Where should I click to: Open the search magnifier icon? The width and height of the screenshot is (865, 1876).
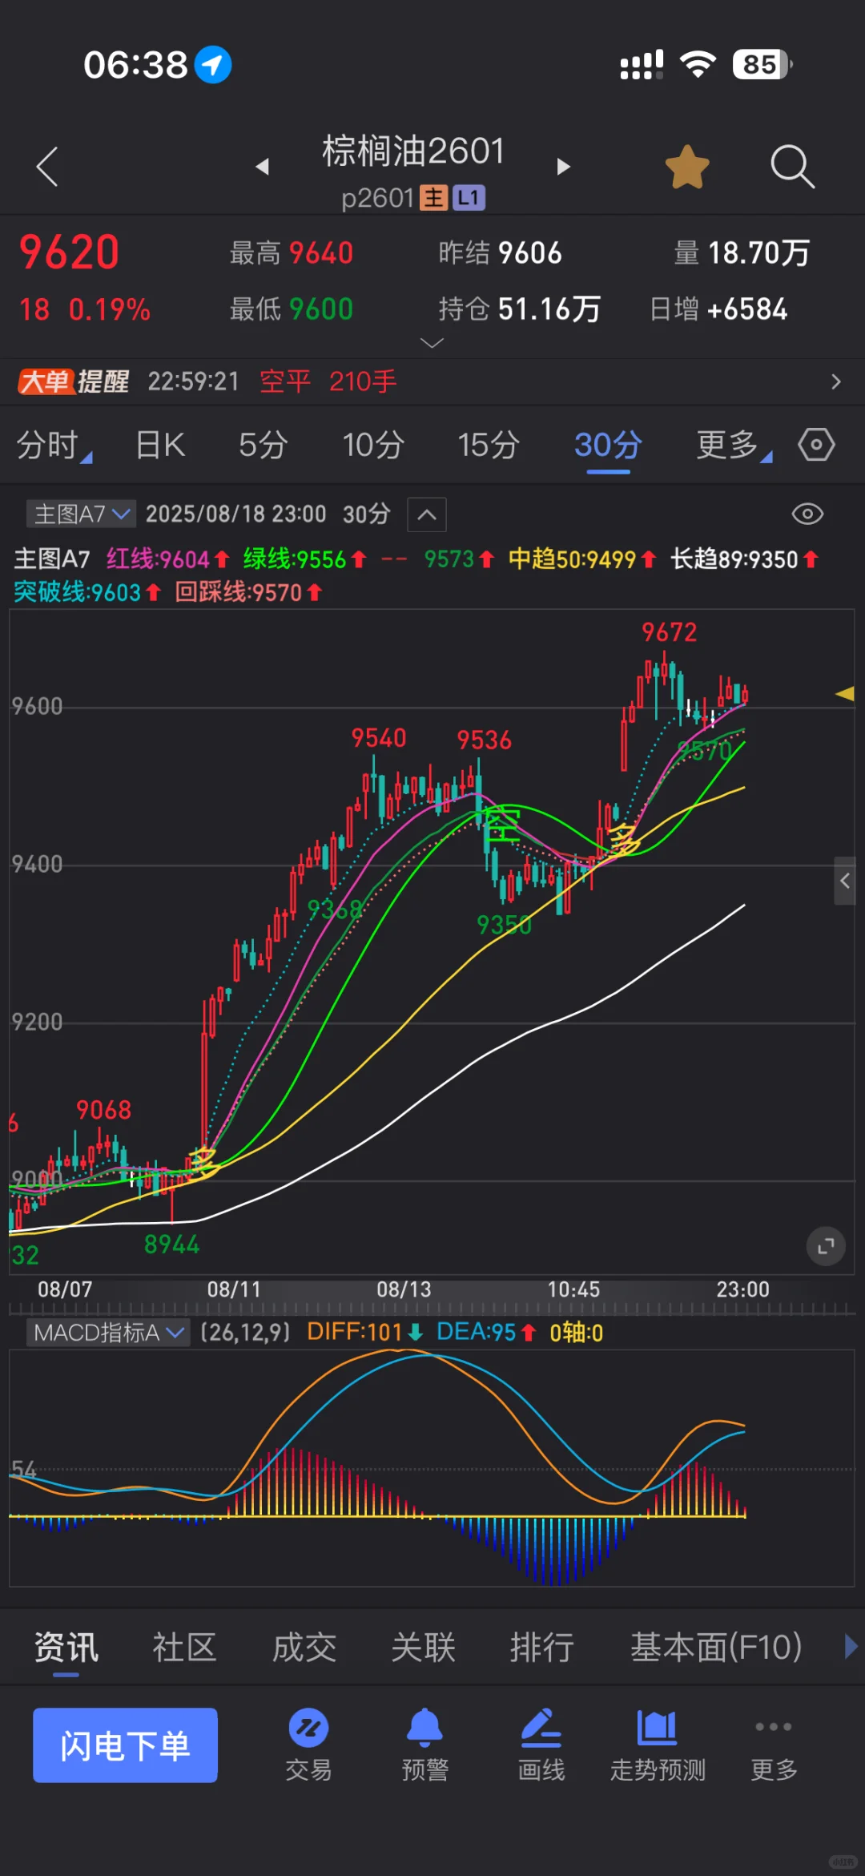792,167
